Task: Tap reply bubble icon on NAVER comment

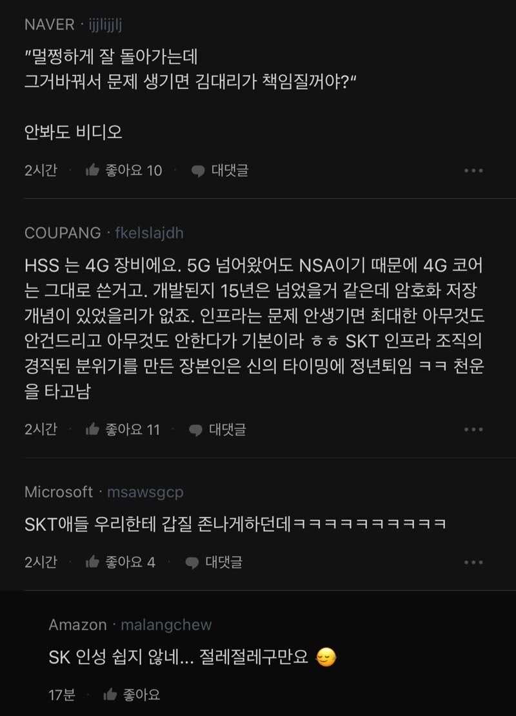Action: [198, 171]
